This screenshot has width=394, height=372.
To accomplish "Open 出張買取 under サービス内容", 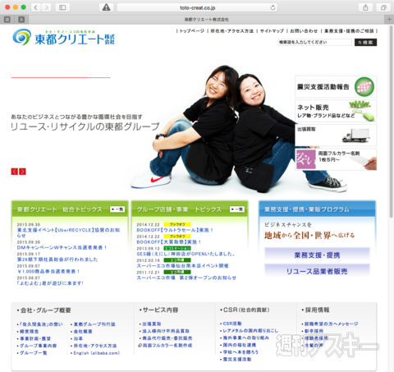I will click(152, 324).
